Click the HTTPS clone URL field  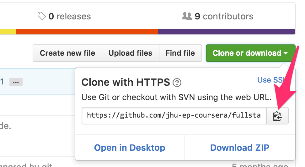point(174,116)
